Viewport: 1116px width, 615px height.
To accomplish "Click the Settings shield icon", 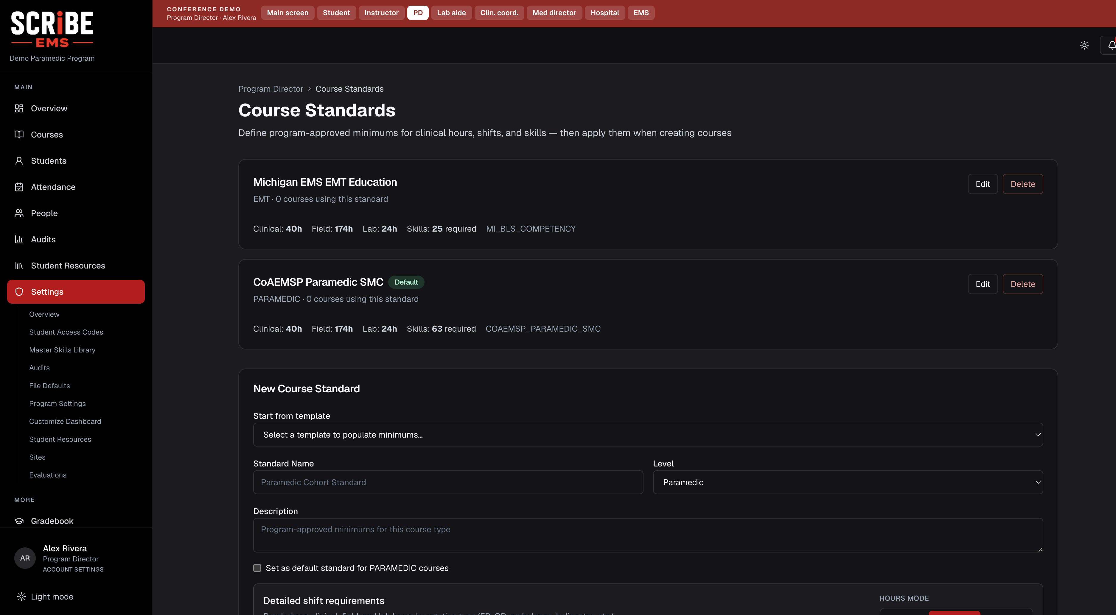I will click(19, 292).
